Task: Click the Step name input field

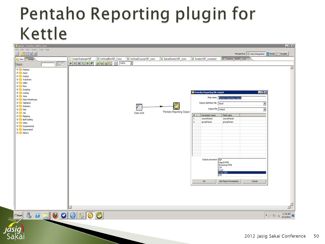Action: pyautogui.click(x=242, y=98)
